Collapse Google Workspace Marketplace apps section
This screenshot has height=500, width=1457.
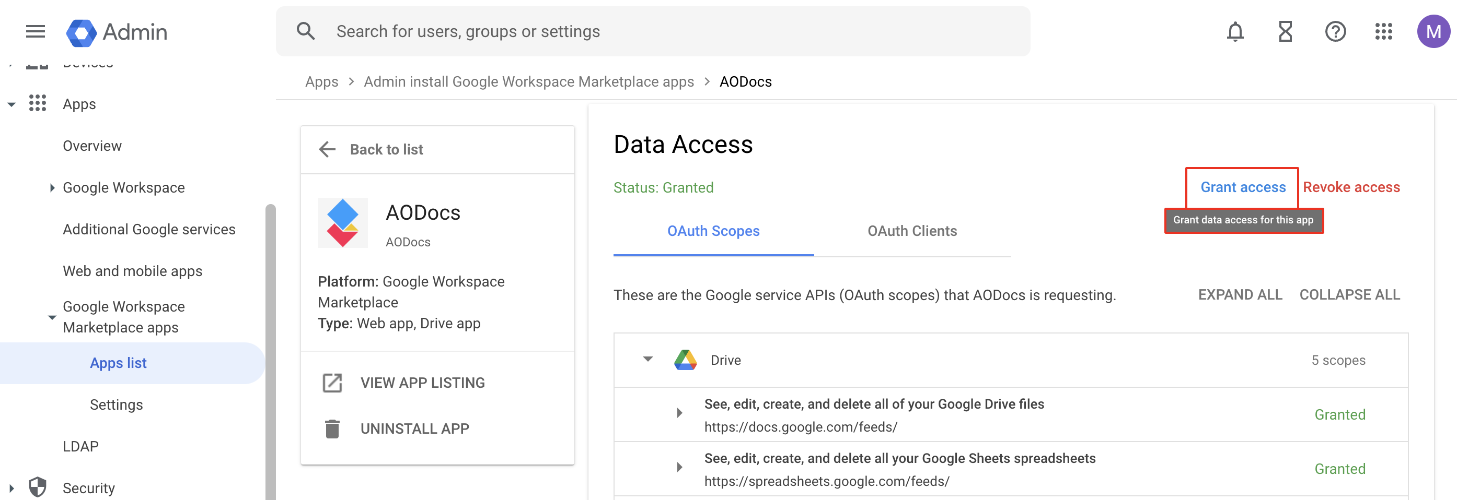tap(52, 317)
